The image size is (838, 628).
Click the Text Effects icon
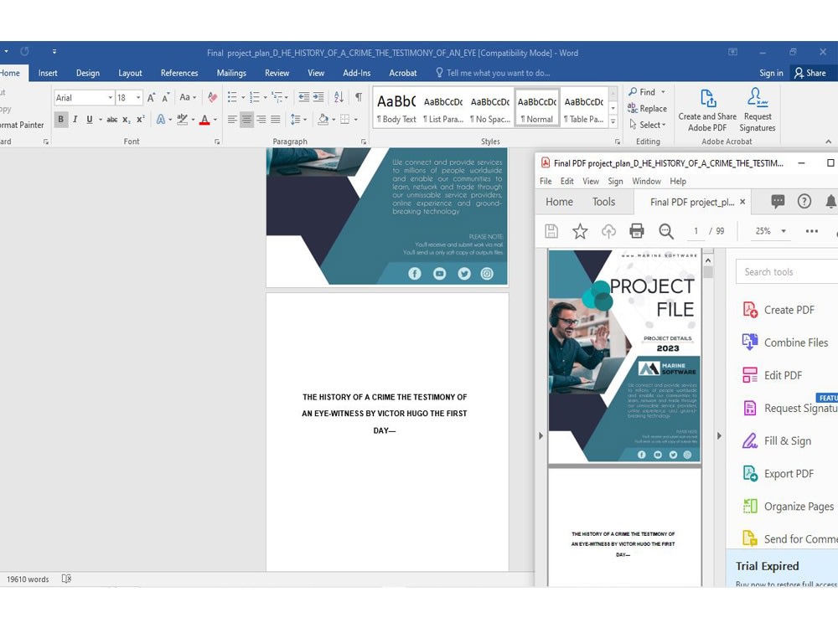[160, 120]
